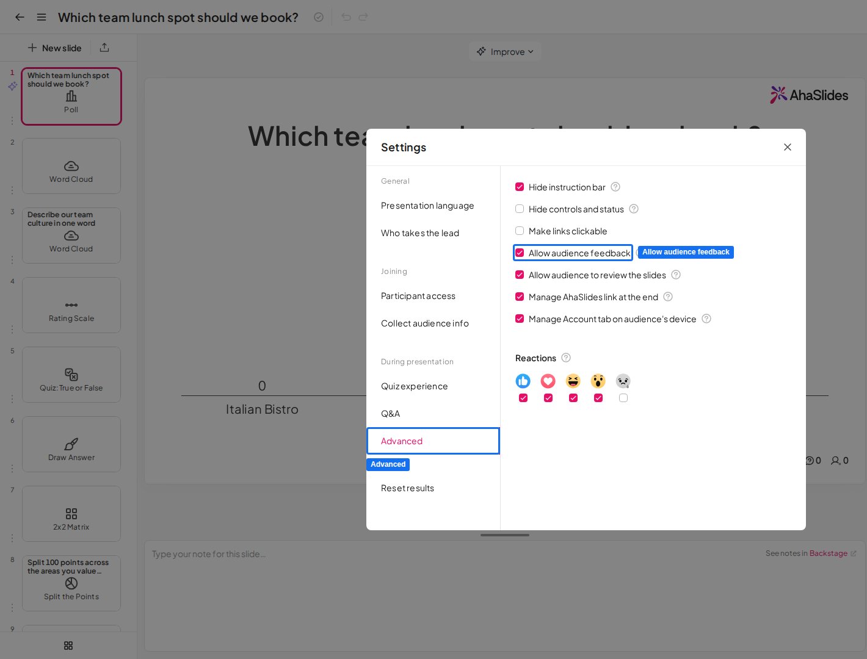Click the heart reaction emoji
Image resolution: width=867 pixels, height=659 pixels.
(548, 381)
